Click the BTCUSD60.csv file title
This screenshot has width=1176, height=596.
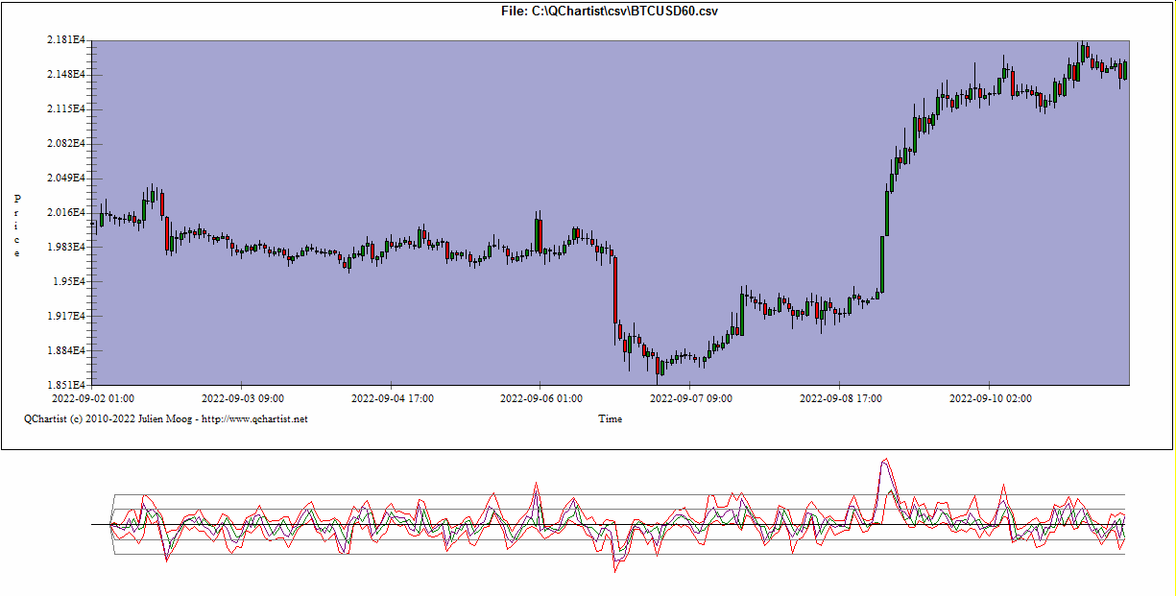(610, 11)
